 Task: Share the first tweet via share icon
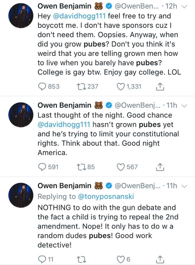160,87
